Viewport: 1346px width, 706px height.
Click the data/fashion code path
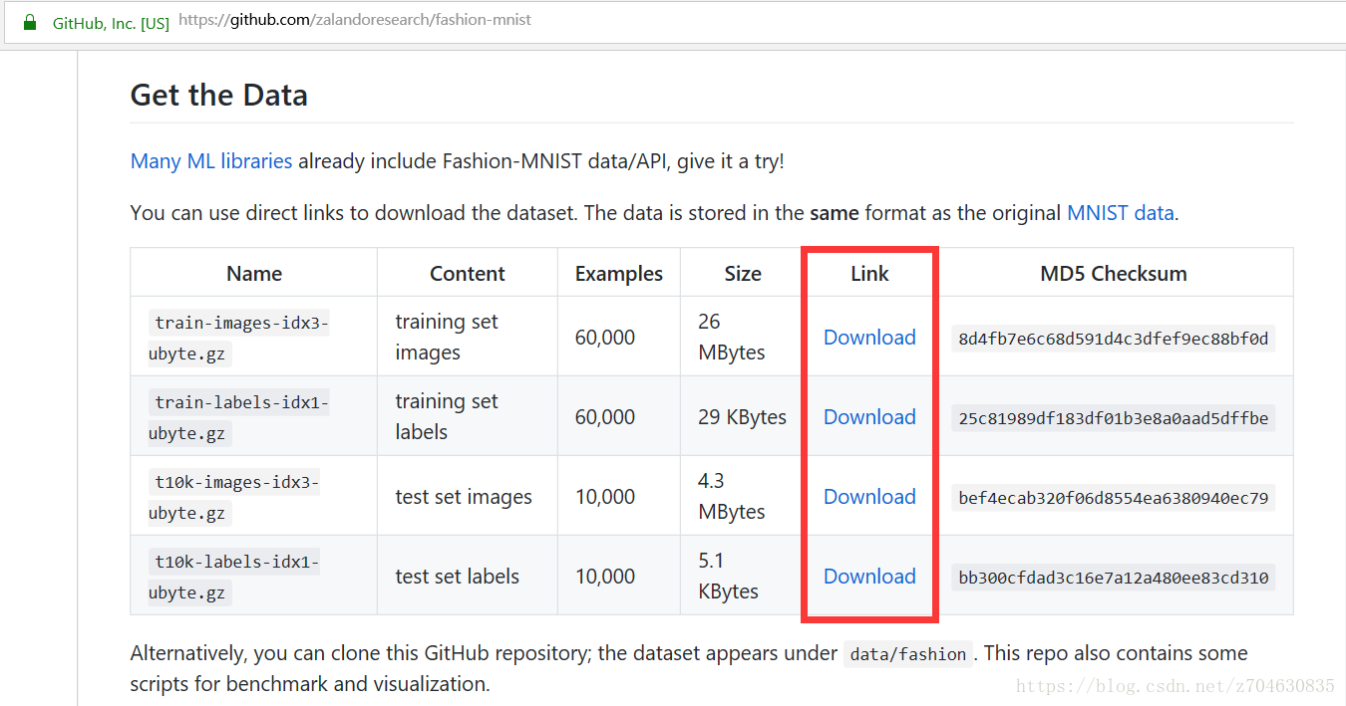coord(907,654)
